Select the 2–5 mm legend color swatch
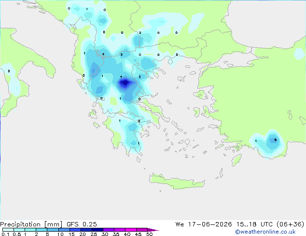Screen dimensions: 306x236 [x=42, y=230]
